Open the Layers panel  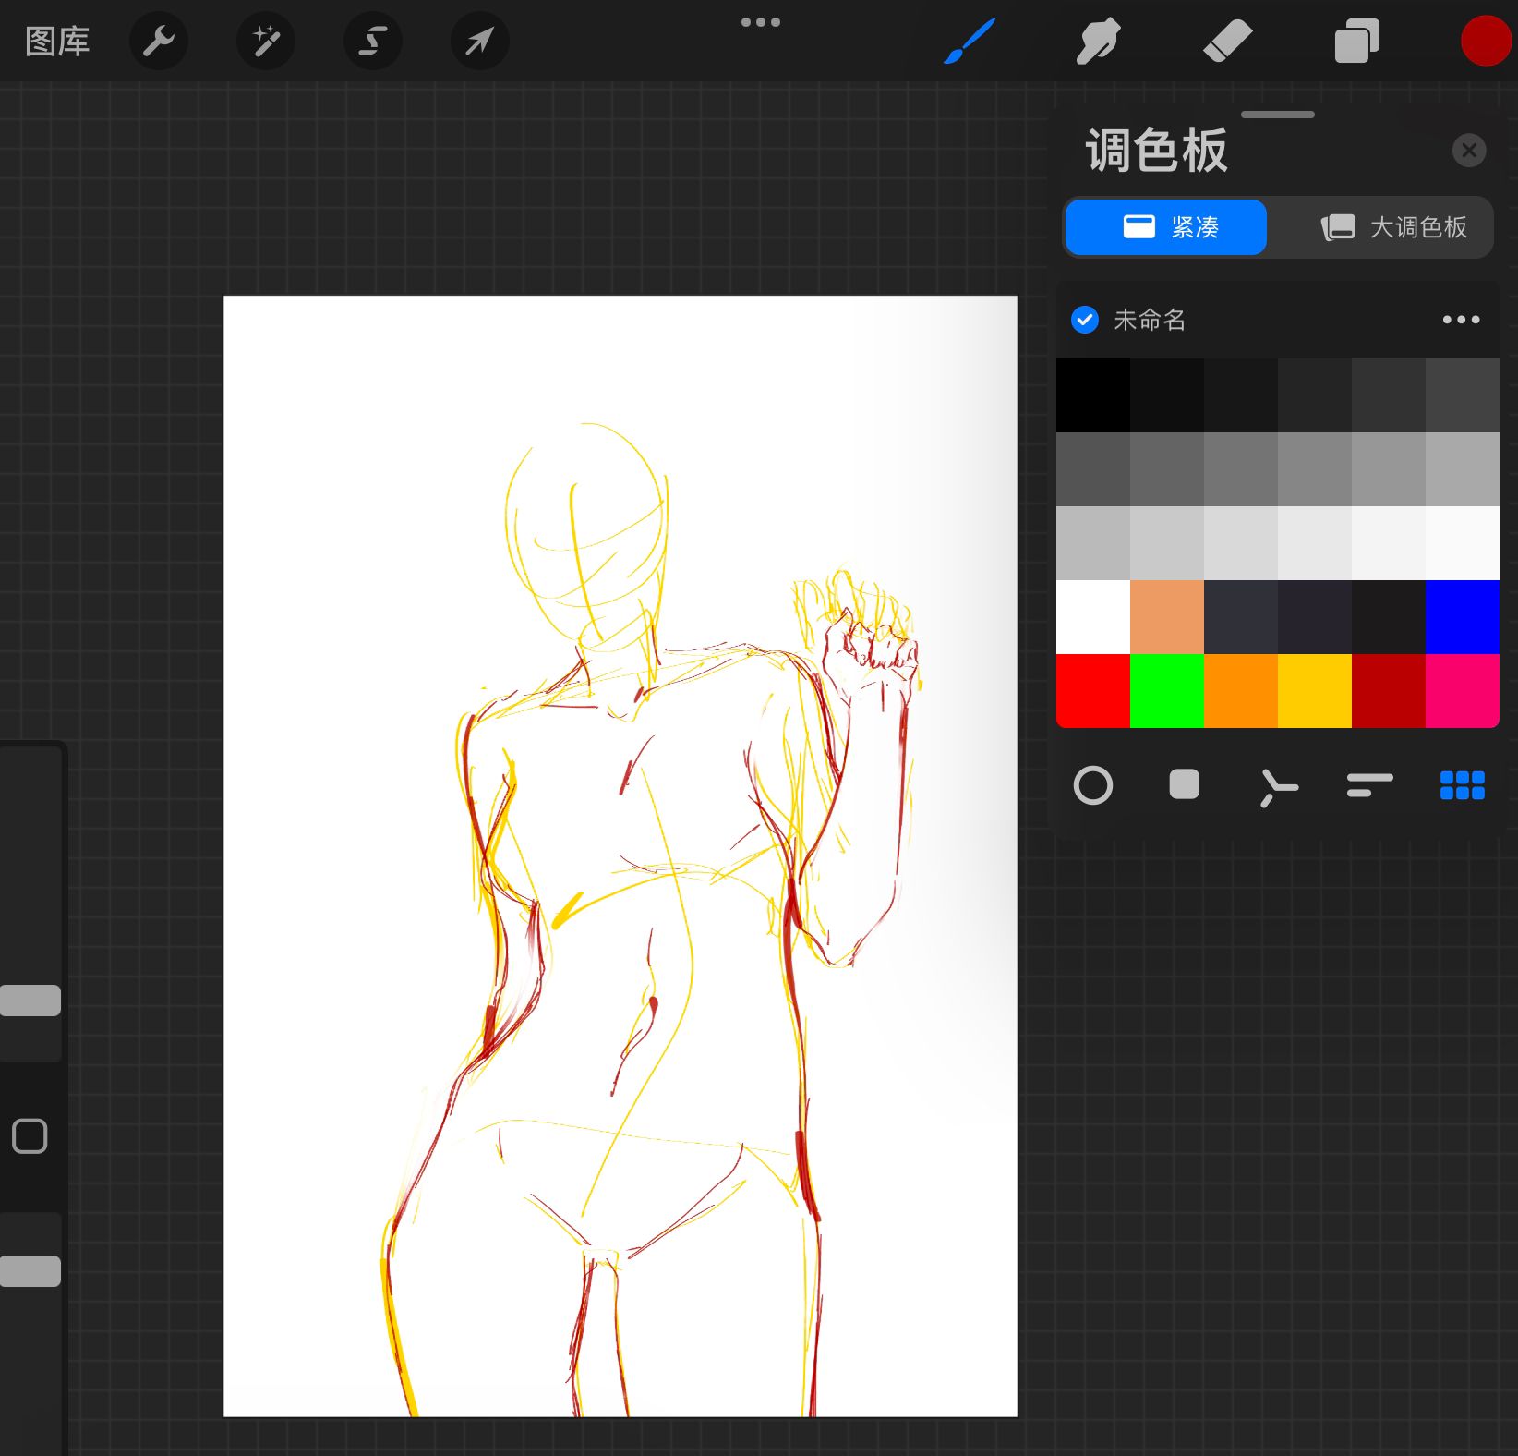tap(1356, 42)
